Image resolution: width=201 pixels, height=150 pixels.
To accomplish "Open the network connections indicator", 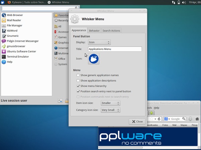I will point(174,2).
